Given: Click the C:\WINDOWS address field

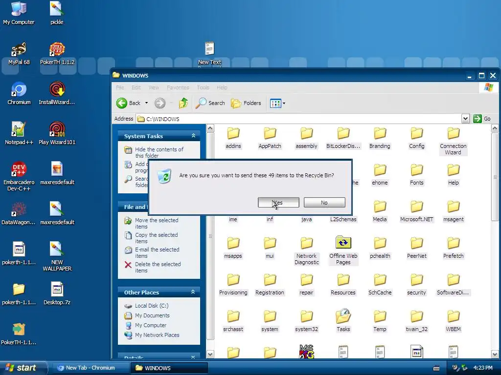Looking at the screenshot, I should tap(299, 119).
